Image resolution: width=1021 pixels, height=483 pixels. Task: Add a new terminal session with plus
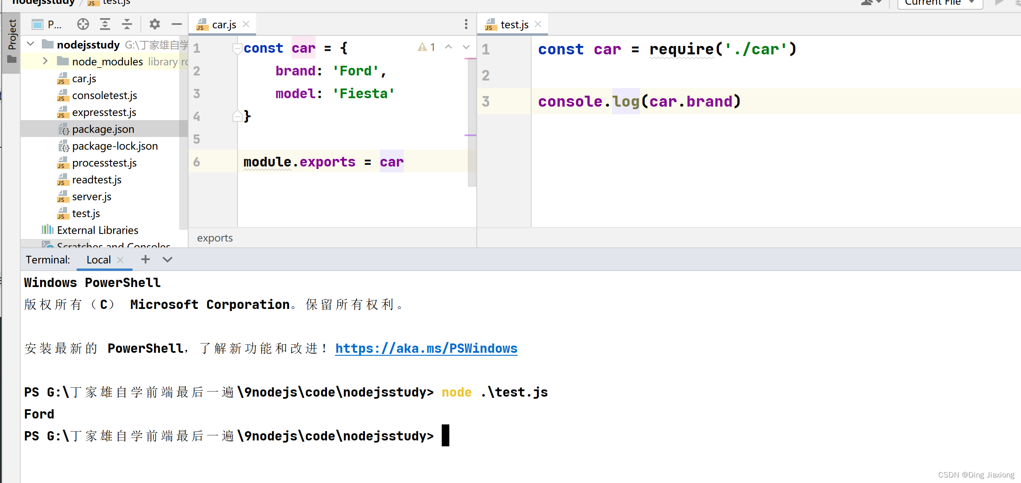pyautogui.click(x=146, y=260)
